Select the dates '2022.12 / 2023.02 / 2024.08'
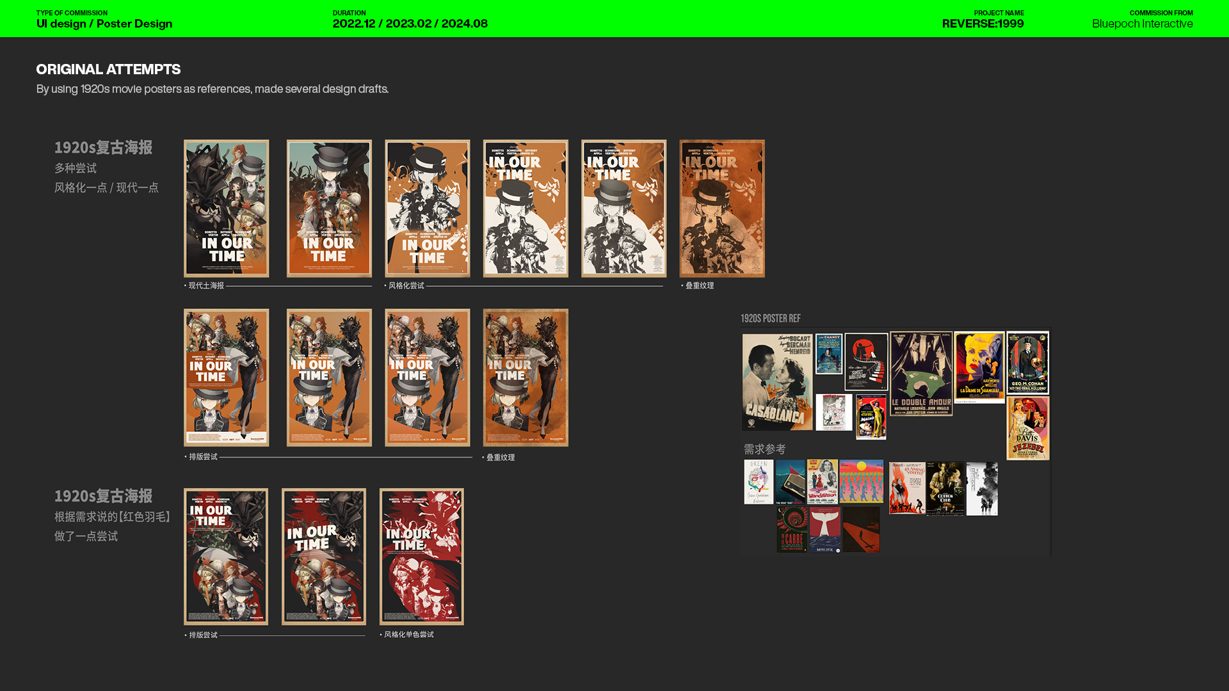This screenshot has height=691, width=1229. 410,24
